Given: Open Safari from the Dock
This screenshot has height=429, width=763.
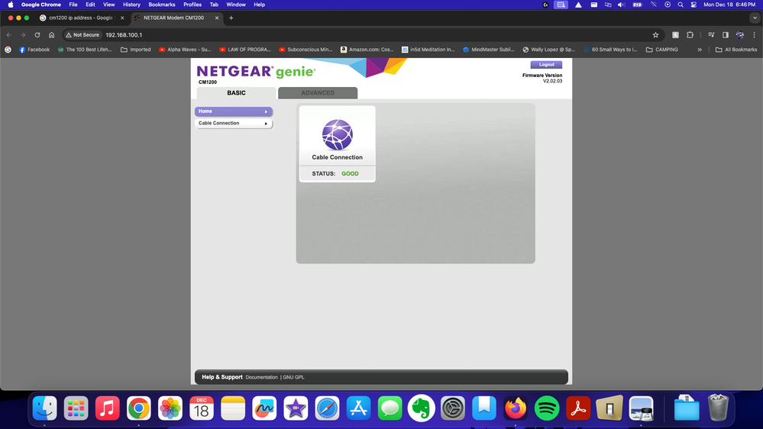Looking at the screenshot, I should (327, 408).
